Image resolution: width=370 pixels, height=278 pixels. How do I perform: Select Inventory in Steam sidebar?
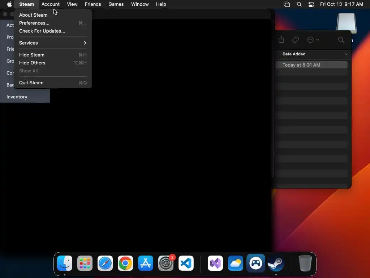point(25,97)
